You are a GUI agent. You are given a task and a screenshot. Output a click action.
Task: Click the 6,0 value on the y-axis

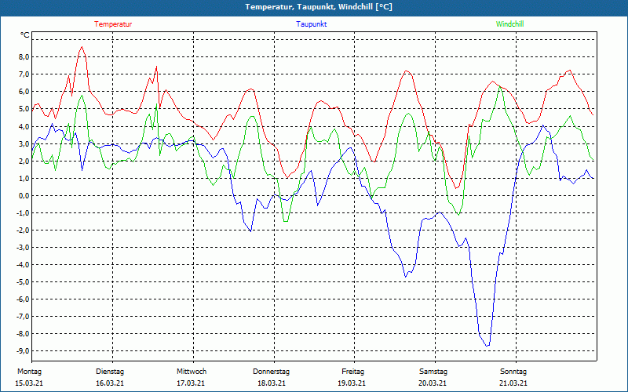tap(24, 91)
